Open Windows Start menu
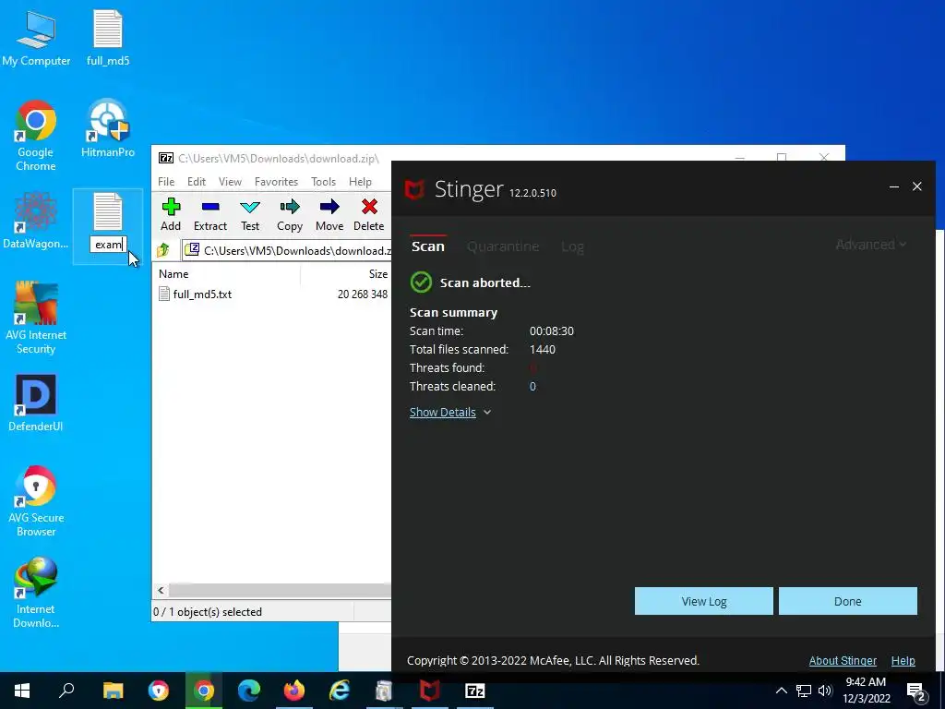 point(22,691)
